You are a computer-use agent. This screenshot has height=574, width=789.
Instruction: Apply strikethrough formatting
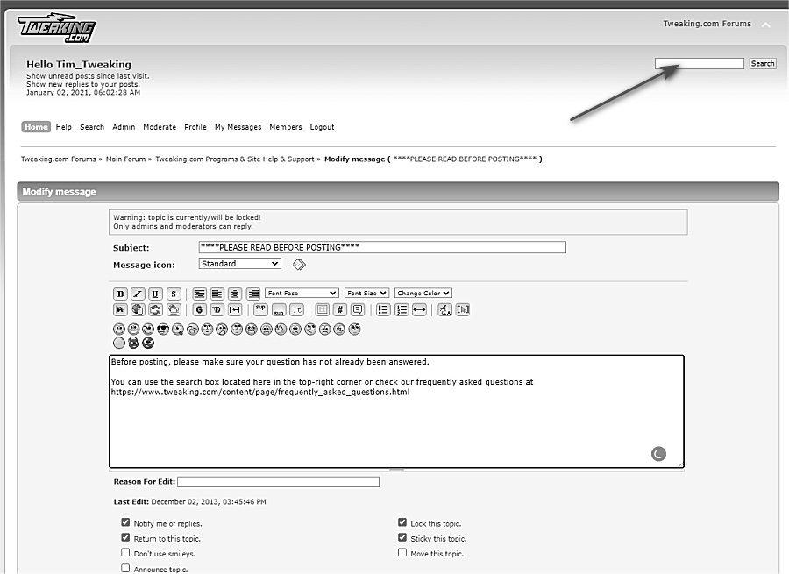tap(174, 294)
